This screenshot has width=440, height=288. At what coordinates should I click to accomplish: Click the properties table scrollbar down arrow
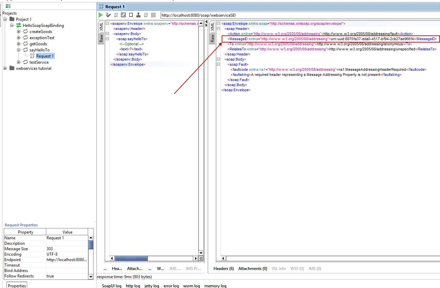tap(91, 277)
